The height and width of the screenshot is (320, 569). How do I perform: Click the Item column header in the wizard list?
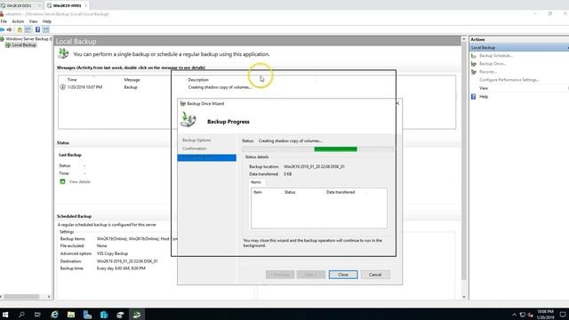pyautogui.click(x=258, y=192)
